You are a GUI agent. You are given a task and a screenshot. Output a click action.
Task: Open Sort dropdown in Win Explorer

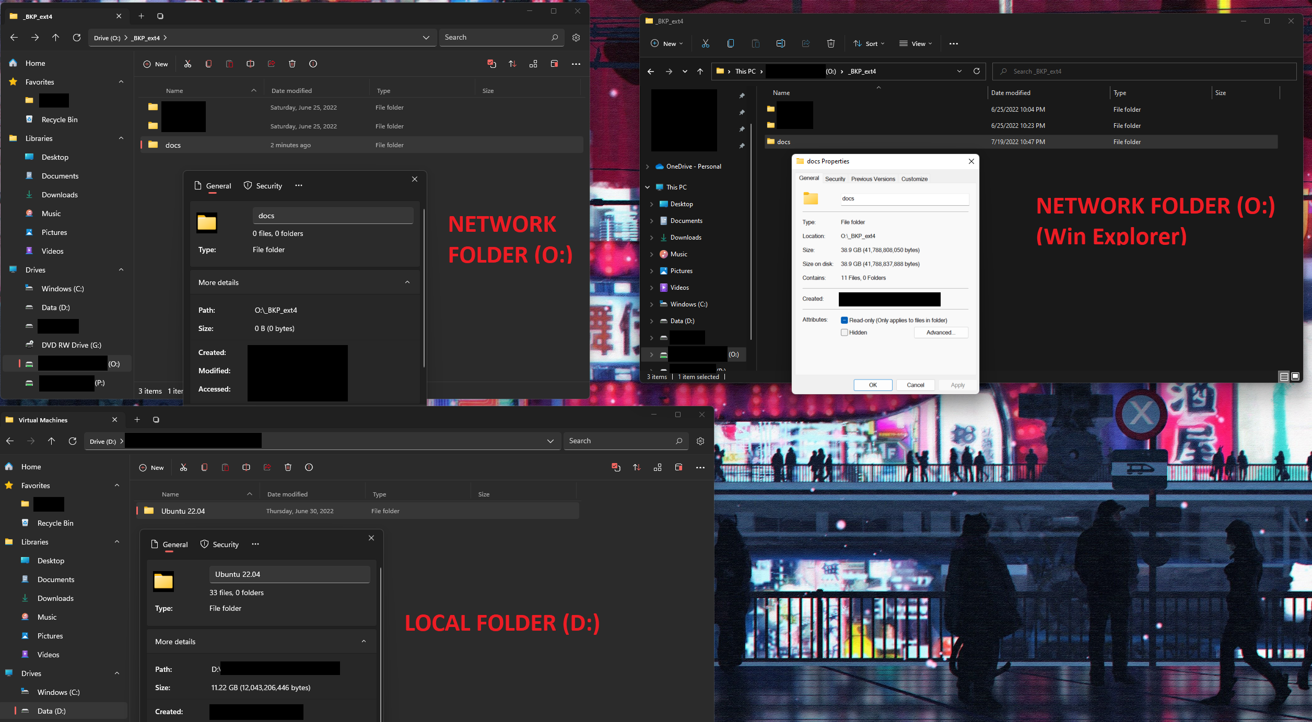(869, 43)
